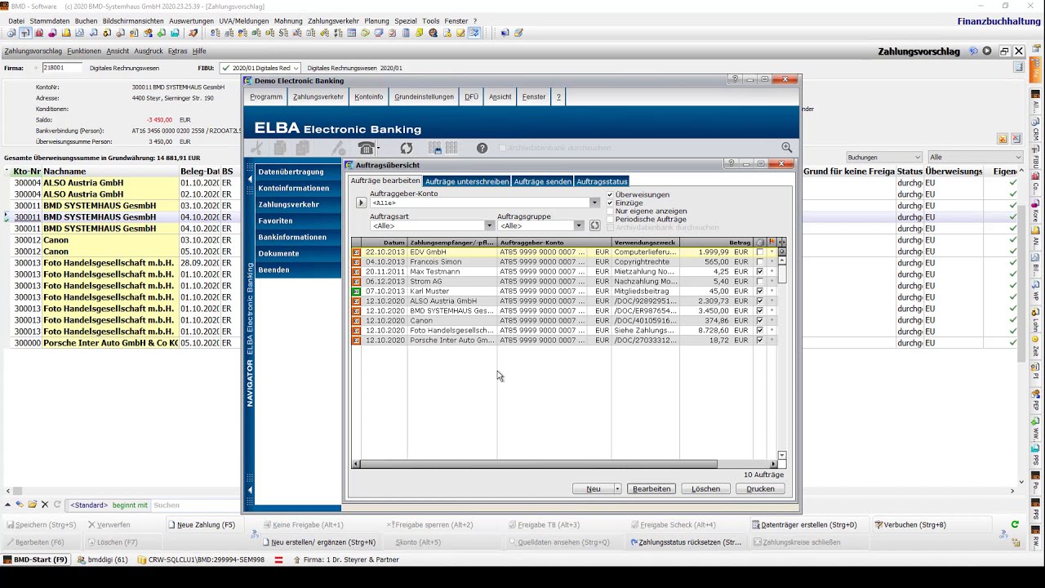
Task: Open the Buchungen dropdown in main window
Action: tap(917, 157)
